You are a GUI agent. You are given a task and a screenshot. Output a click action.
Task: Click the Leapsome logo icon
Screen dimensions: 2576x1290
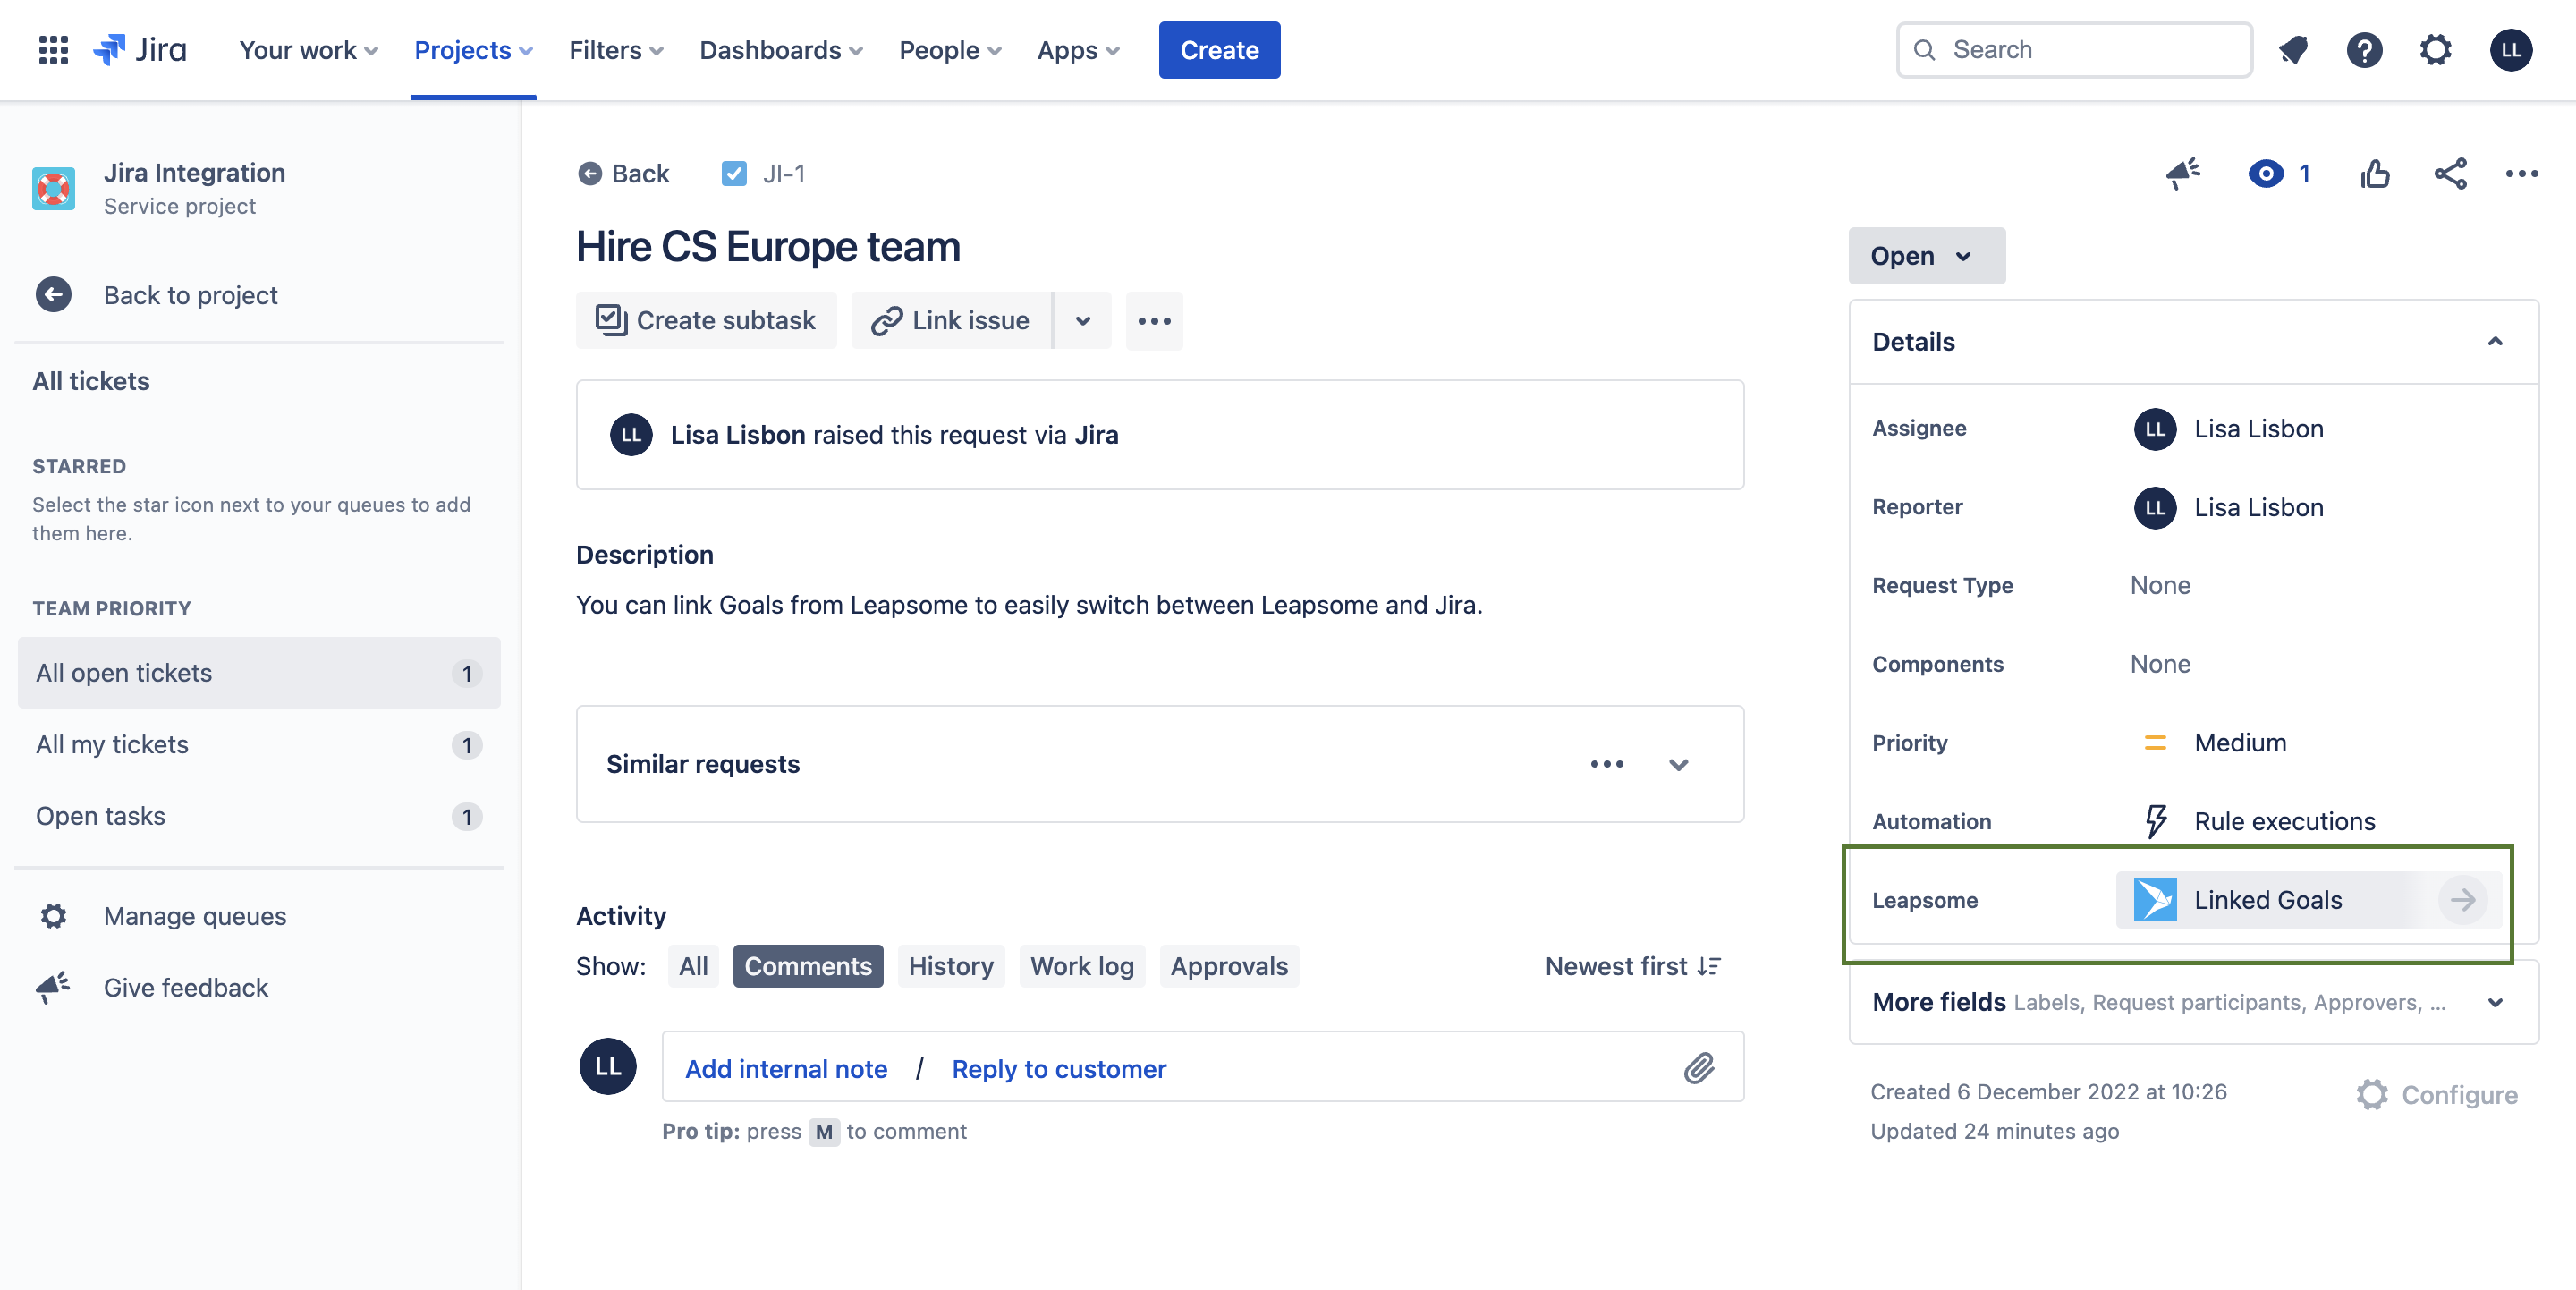pos(2155,900)
